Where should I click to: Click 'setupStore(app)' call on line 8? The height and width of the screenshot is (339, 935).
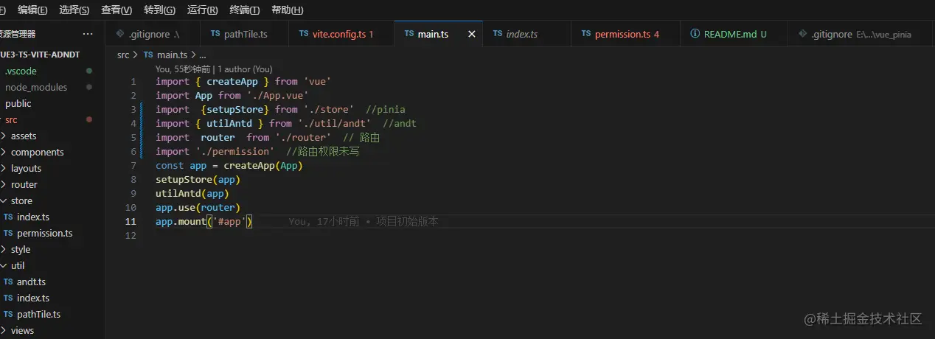point(198,179)
